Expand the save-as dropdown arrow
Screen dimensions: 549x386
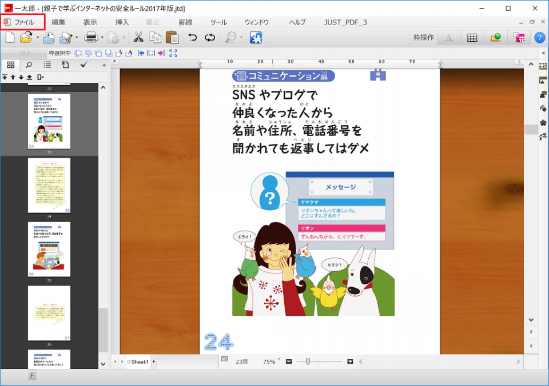(77, 37)
